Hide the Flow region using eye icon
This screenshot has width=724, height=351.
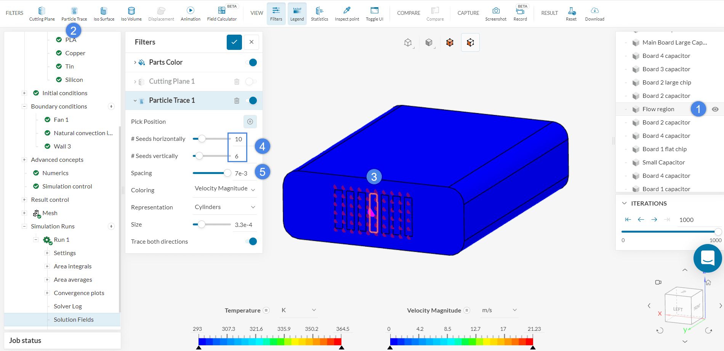tap(715, 109)
